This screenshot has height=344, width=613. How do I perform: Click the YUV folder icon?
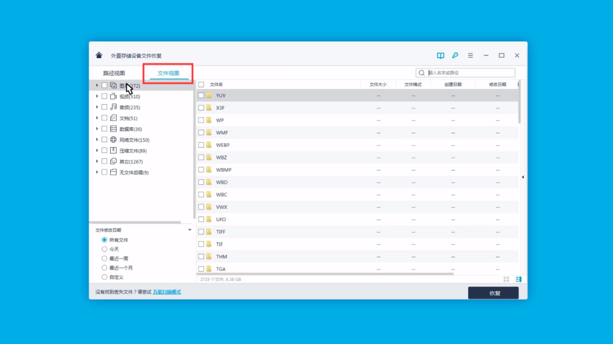[209, 95]
